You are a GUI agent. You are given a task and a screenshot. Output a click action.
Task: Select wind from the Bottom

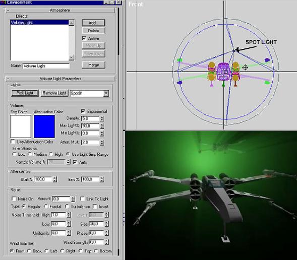coord(96,251)
